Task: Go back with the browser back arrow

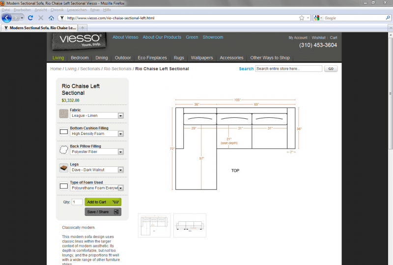Action: coord(7,18)
